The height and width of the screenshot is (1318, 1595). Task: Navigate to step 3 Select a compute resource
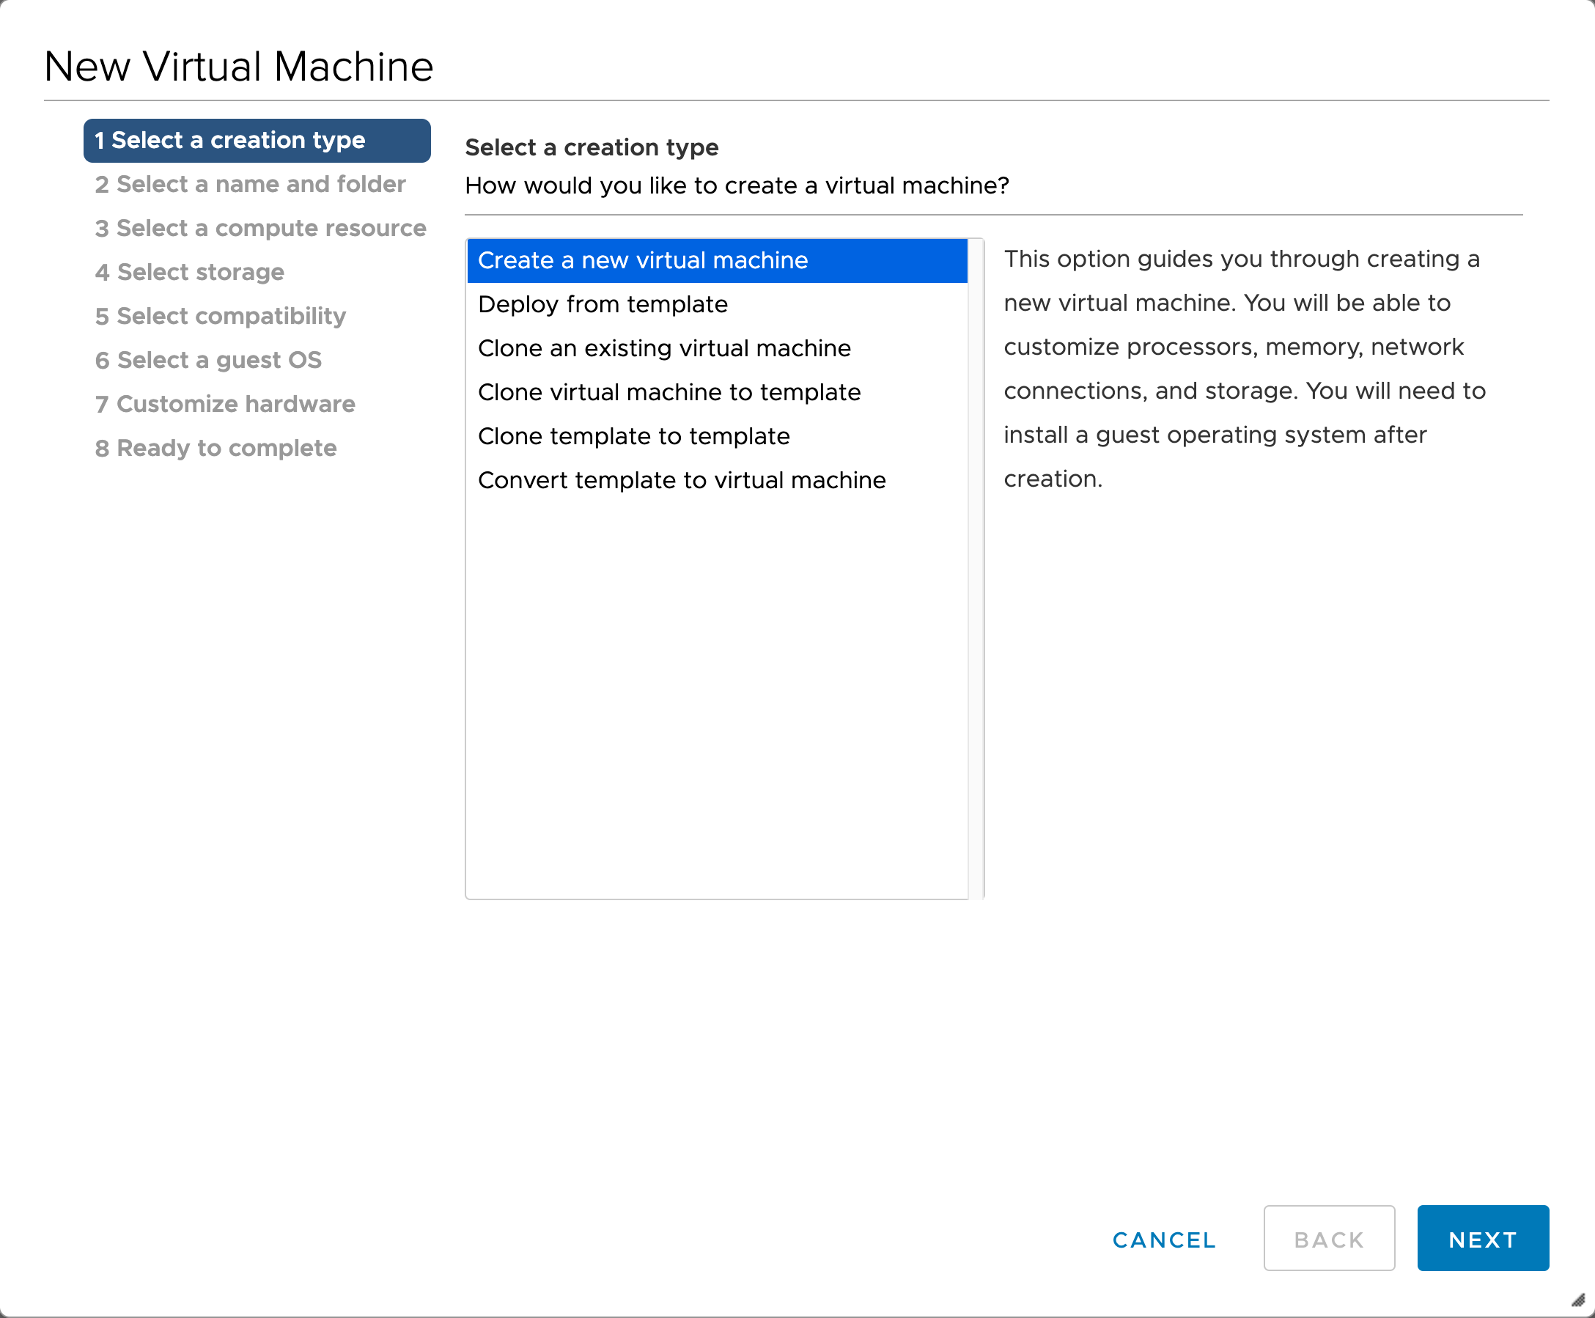click(261, 228)
